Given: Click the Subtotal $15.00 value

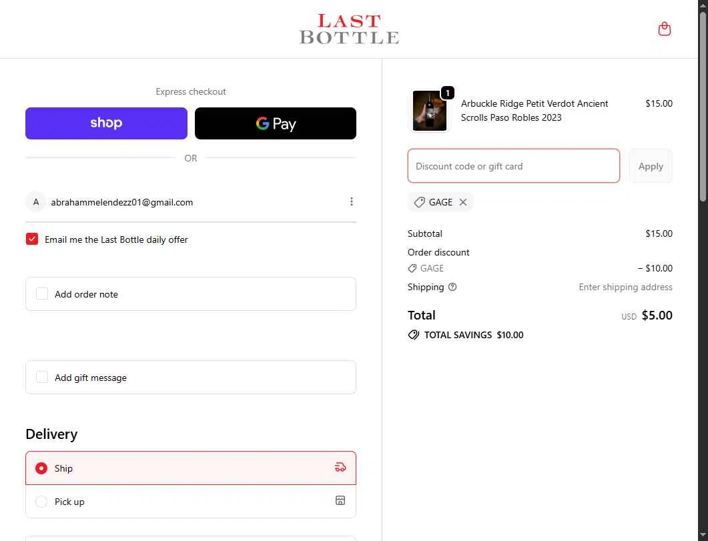Looking at the screenshot, I should coord(659,233).
